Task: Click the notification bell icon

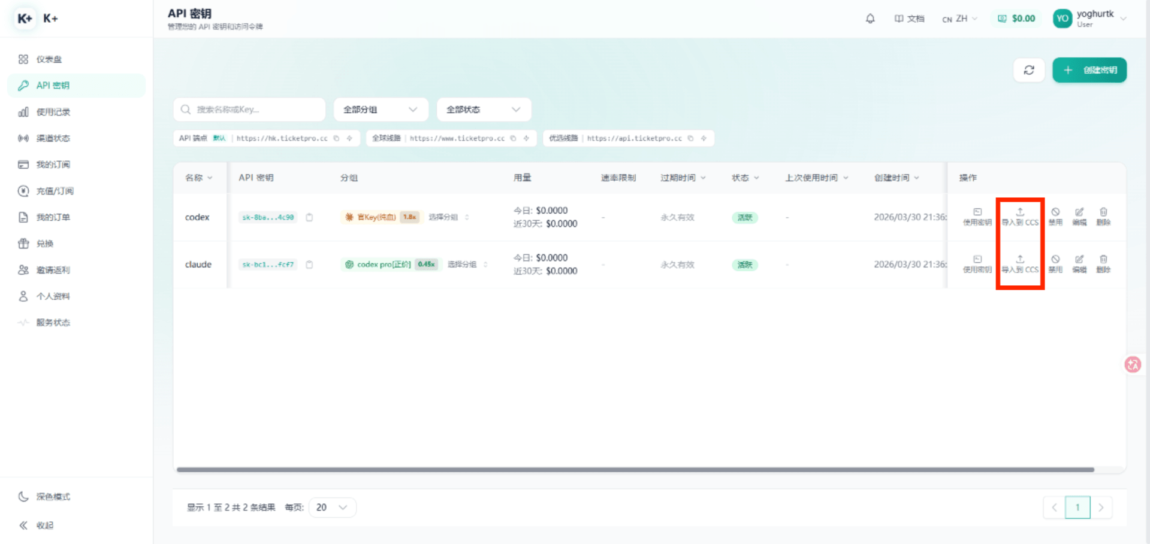Action: click(x=870, y=19)
